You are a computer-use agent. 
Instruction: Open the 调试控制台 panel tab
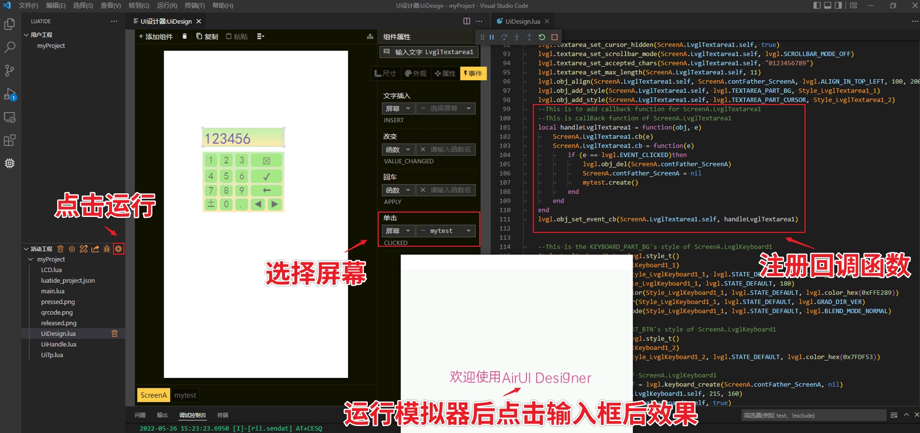point(192,415)
